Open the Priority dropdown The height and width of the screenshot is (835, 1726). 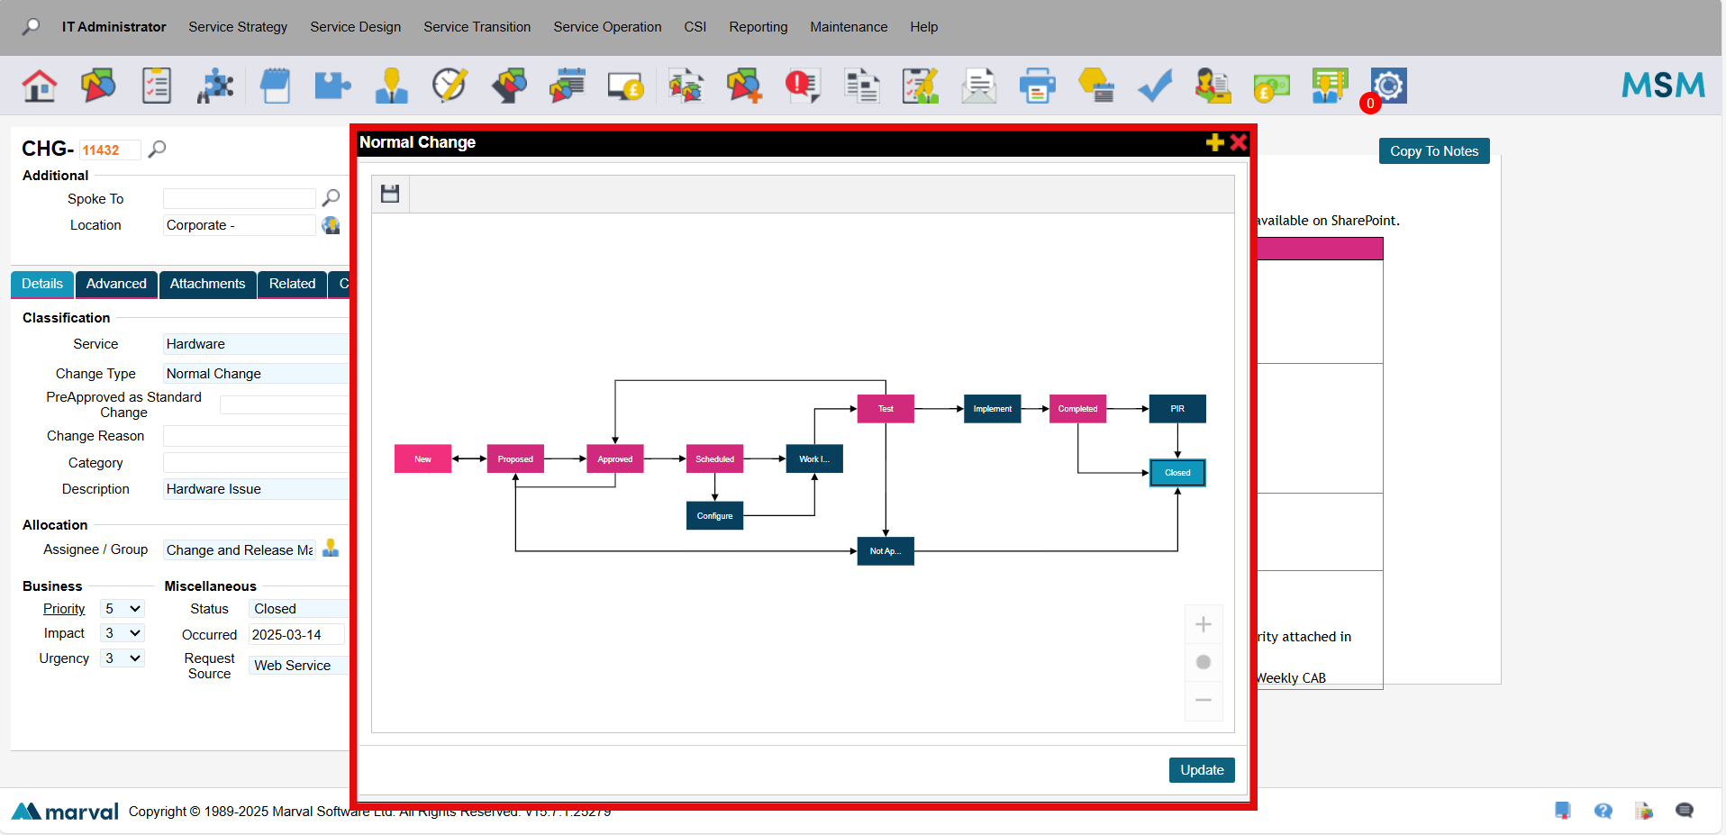(x=122, y=609)
